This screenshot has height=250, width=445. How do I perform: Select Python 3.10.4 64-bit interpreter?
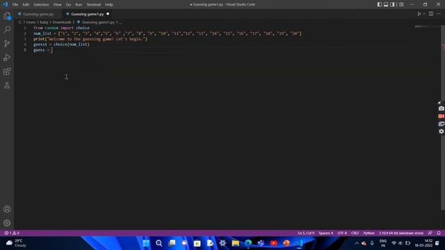click(x=401, y=233)
